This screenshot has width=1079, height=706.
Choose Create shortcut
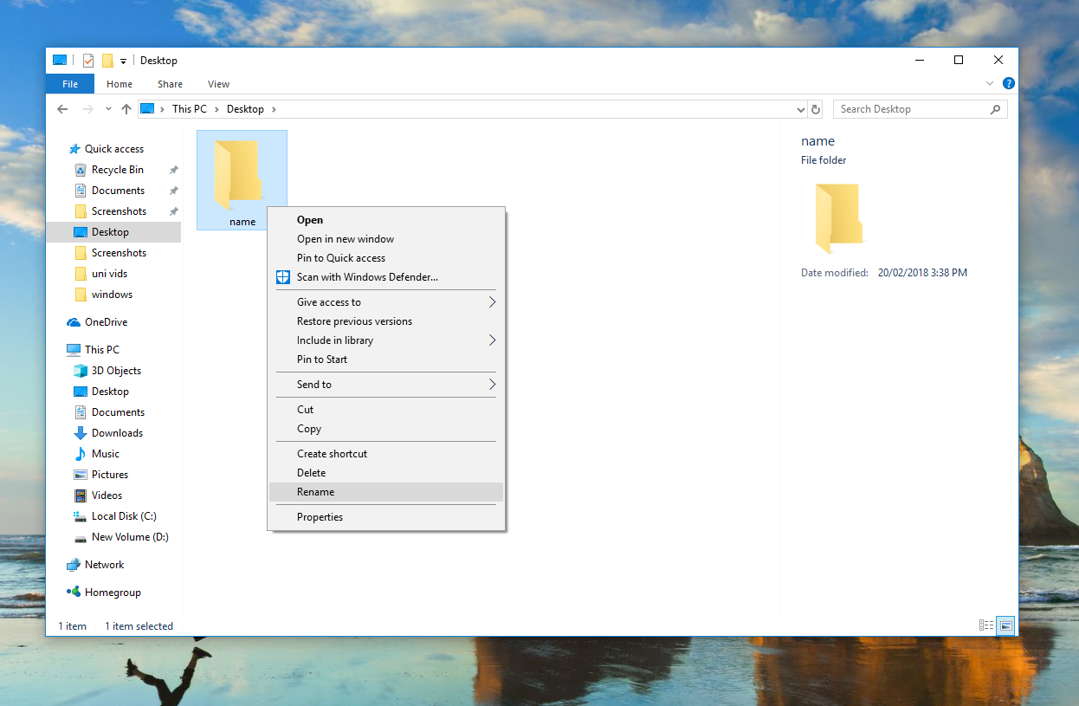point(385,454)
